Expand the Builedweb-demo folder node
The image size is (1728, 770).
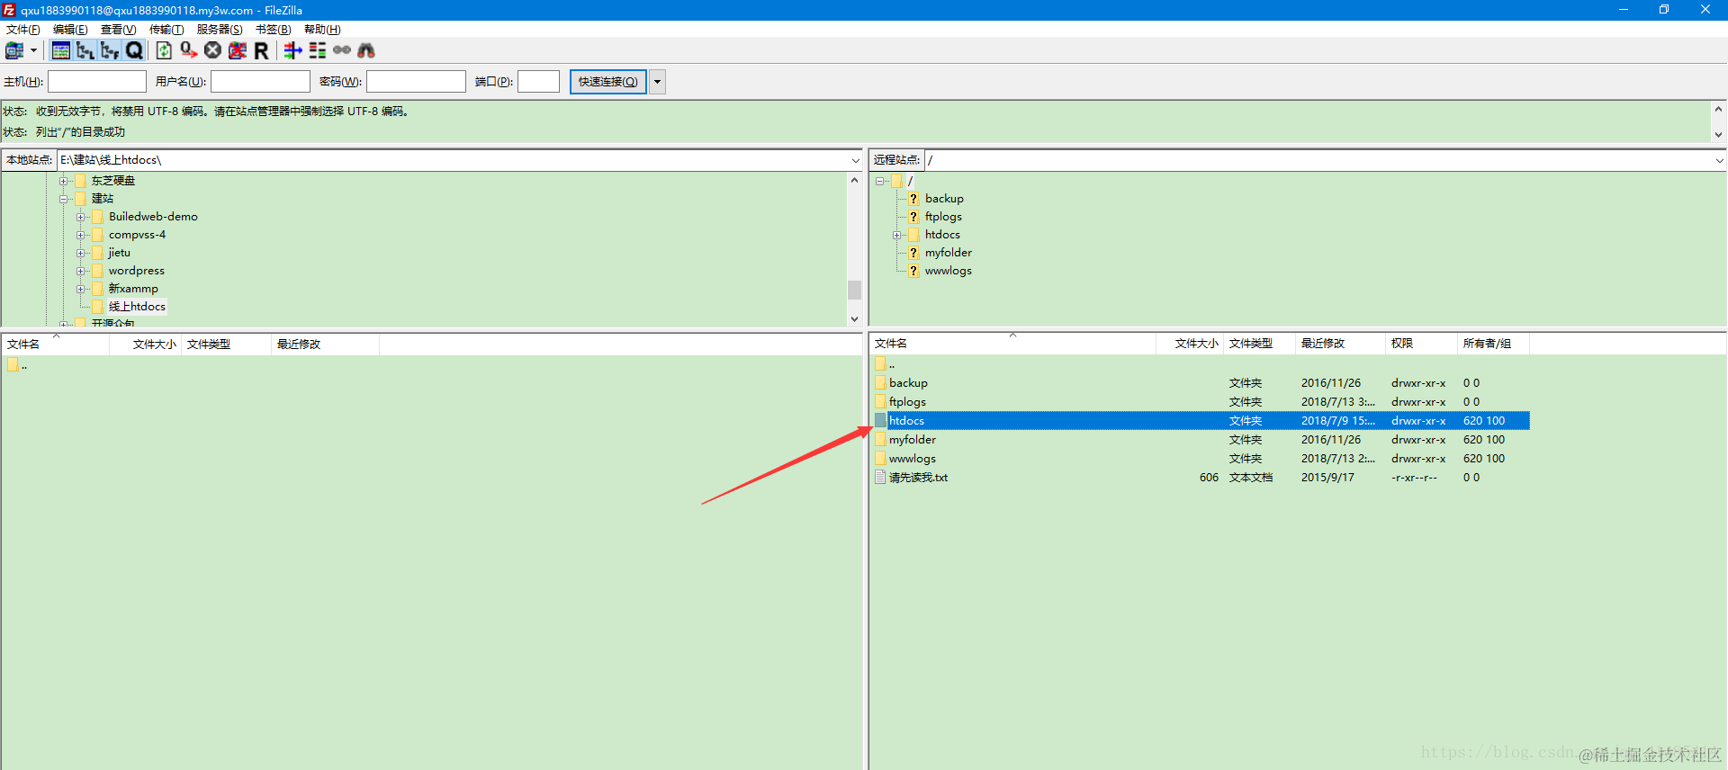81,217
